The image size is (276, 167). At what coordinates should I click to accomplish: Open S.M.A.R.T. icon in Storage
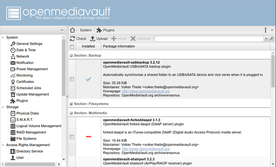pyautogui.click(x=13, y=120)
